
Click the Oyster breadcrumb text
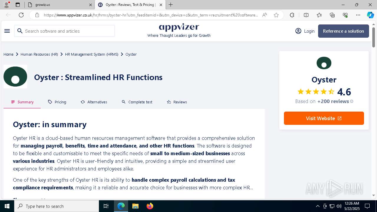tap(131, 54)
